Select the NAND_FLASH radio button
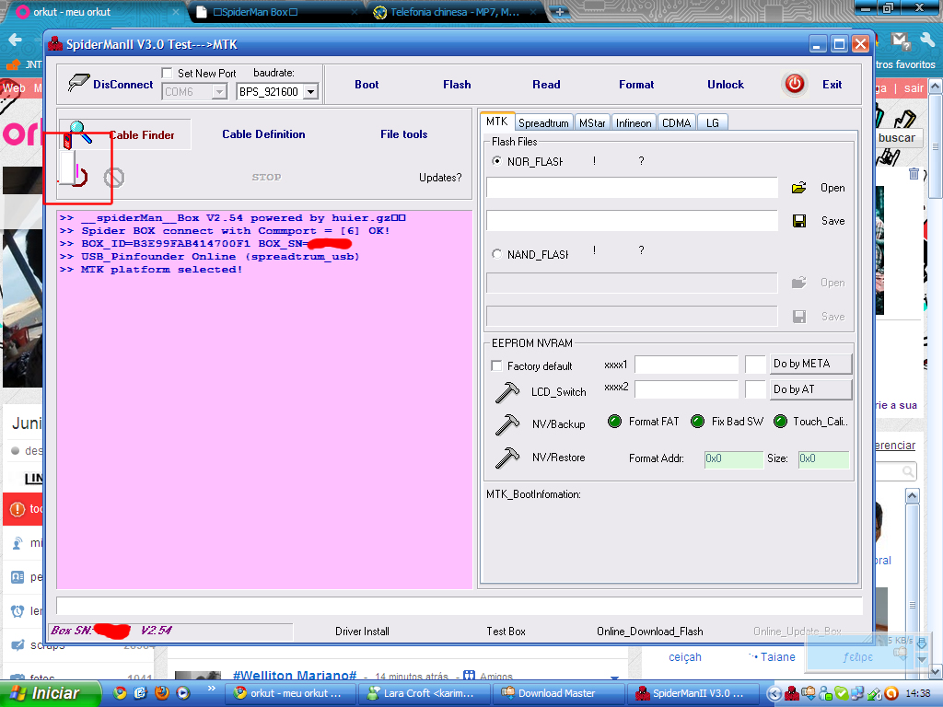 (x=496, y=254)
